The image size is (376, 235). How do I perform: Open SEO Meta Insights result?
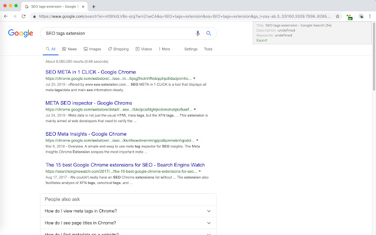pyautogui.click(x=86, y=134)
